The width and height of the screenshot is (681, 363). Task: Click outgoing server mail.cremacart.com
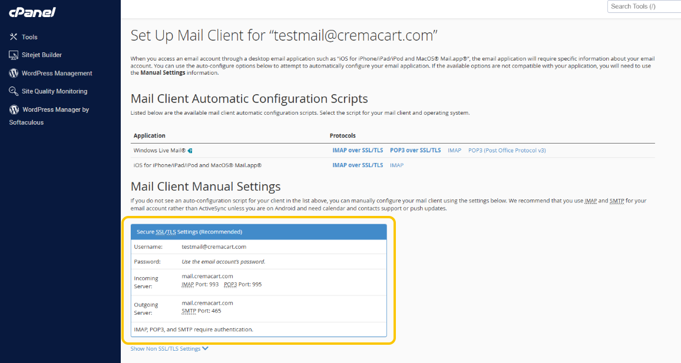[x=207, y=303]
